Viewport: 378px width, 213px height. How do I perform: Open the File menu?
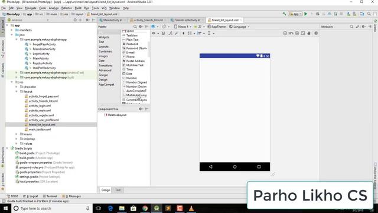tap(4, 8)
